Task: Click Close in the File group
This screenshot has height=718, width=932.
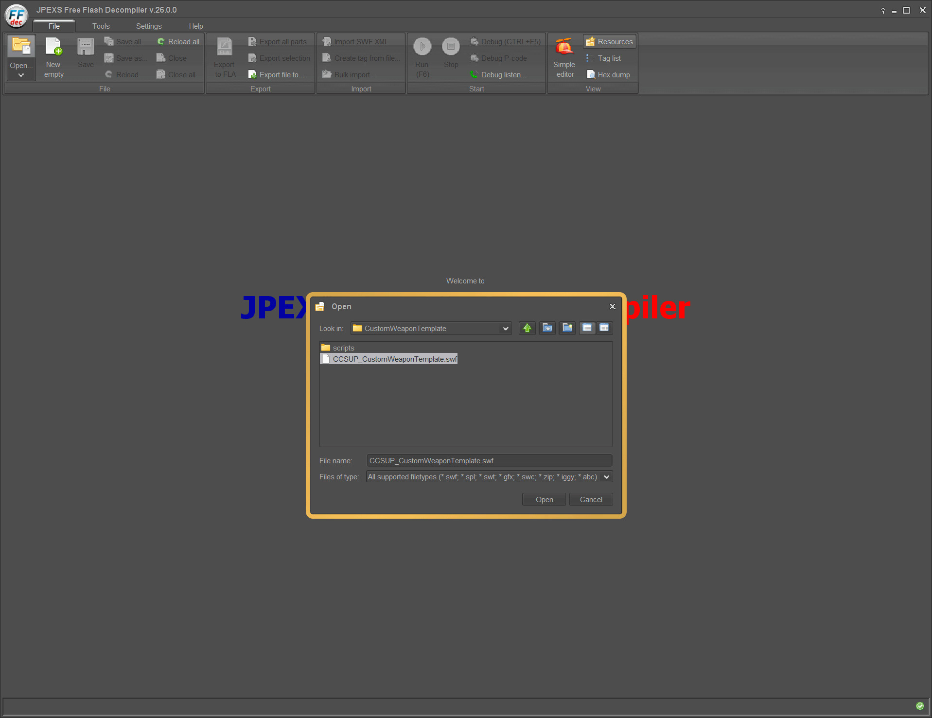Action: pyautogui.click(x=172, y=58)
